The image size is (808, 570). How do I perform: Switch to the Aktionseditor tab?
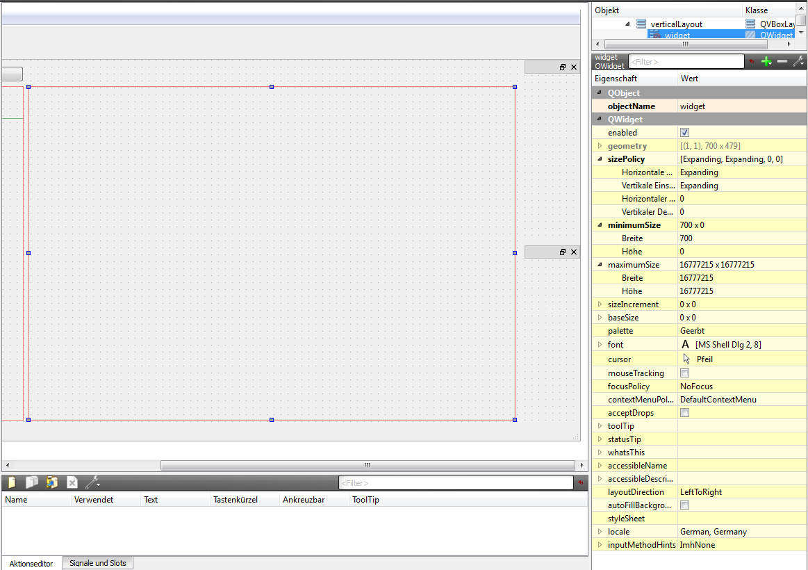31,563
